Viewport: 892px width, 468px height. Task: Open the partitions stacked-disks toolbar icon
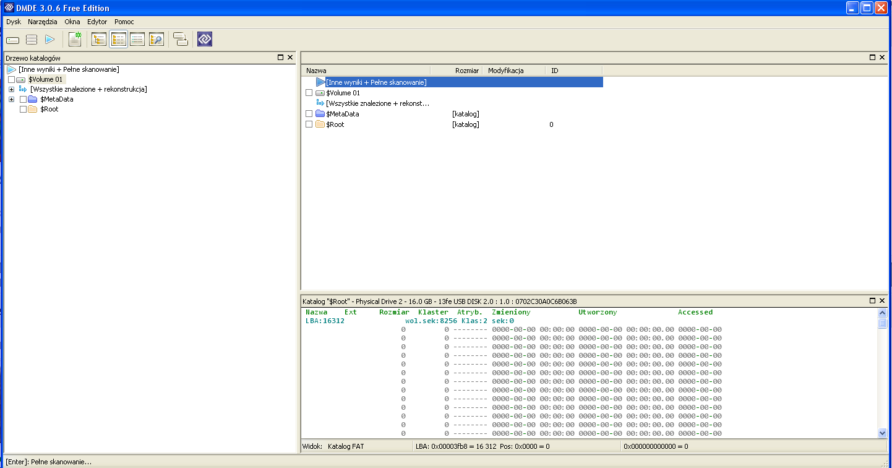(32, 40)
